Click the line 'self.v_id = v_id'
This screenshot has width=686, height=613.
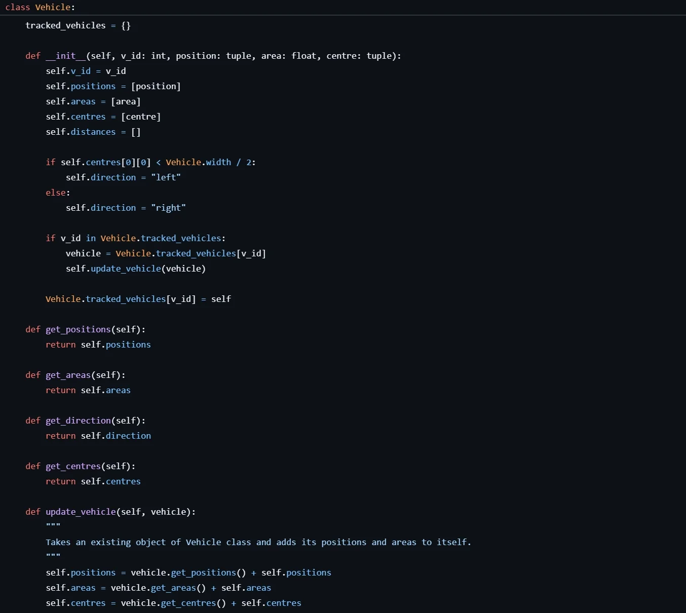click(86, 71)
